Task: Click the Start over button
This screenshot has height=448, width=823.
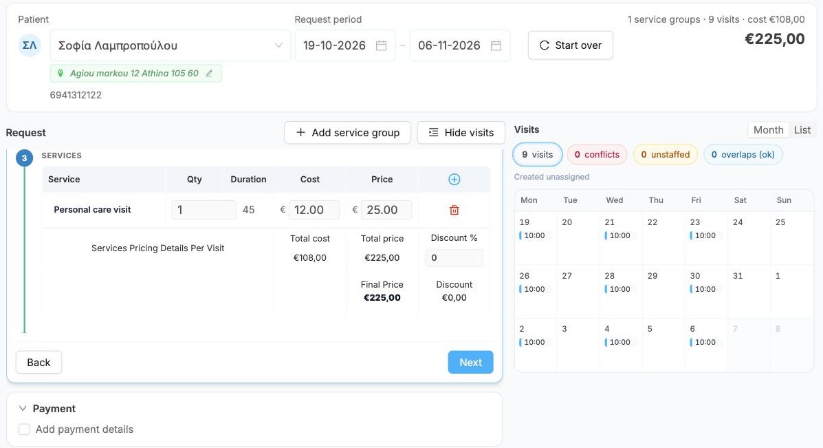Action: (x=571, y=45)
